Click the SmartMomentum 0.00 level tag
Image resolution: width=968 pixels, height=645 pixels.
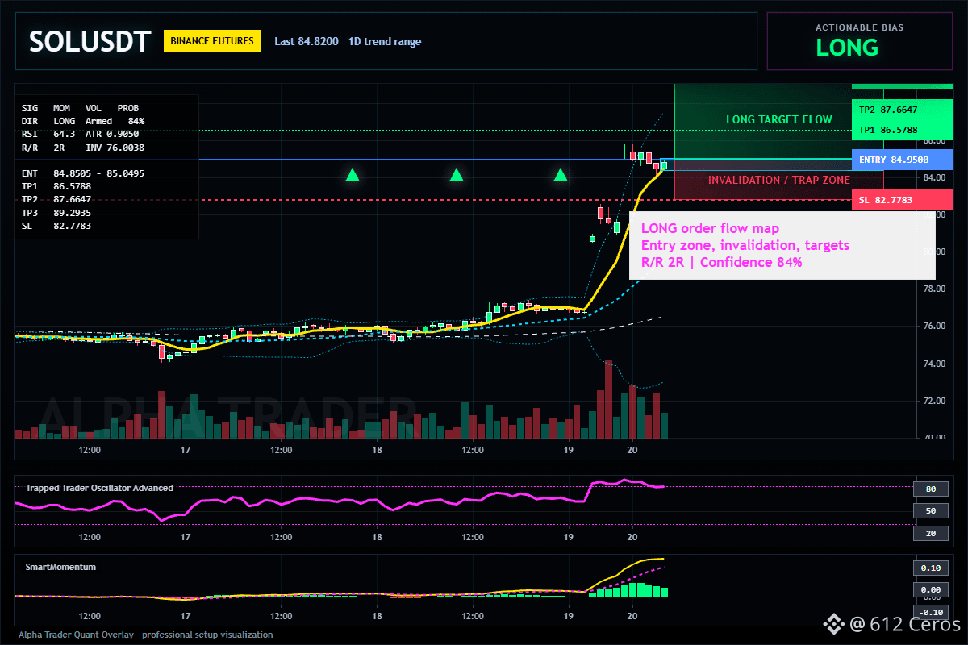coord(930,590)
